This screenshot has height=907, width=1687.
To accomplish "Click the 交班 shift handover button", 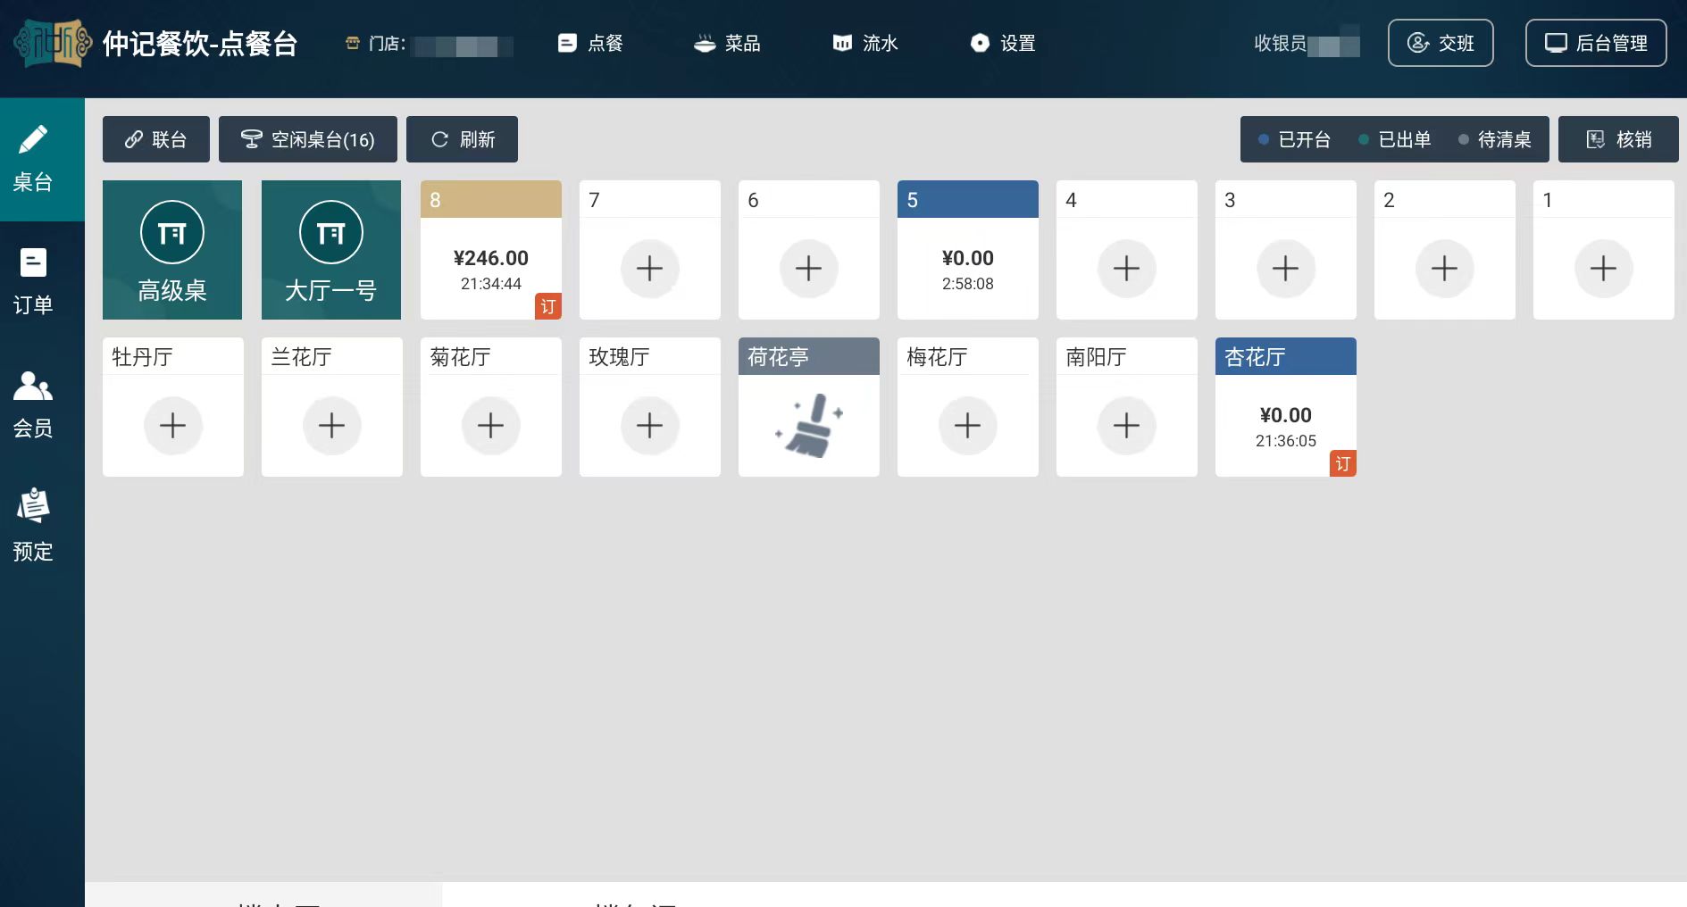I will [x=1441, y=43].
